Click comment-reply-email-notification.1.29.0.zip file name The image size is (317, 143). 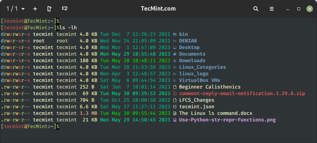point(242,94)
